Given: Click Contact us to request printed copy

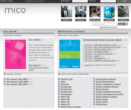Looking at the screenshot, I should [88, 65].
